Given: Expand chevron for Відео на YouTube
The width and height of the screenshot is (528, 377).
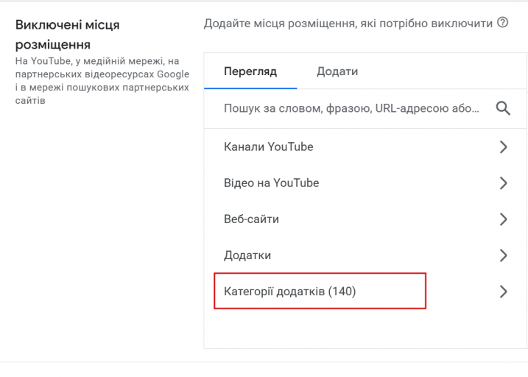Looking at the screenshot, I should [x=503, y=183].
